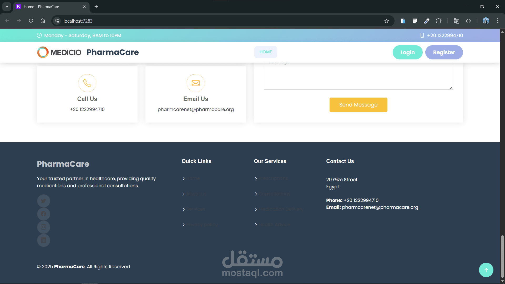Open the Consultations service link
The width and height of the screenshot is (505, 284).
click(275, 194)
